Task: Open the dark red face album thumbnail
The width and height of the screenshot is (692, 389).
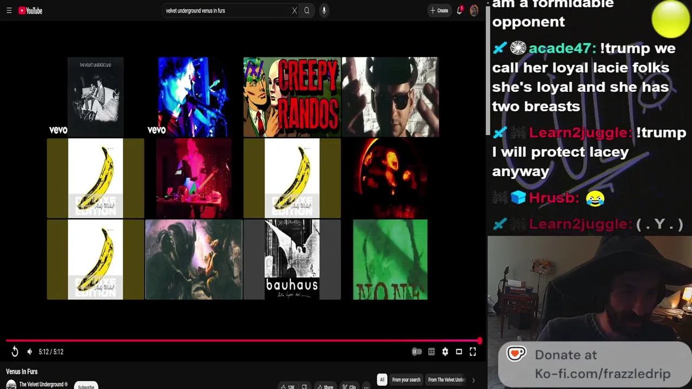Action: coord(390,178)
